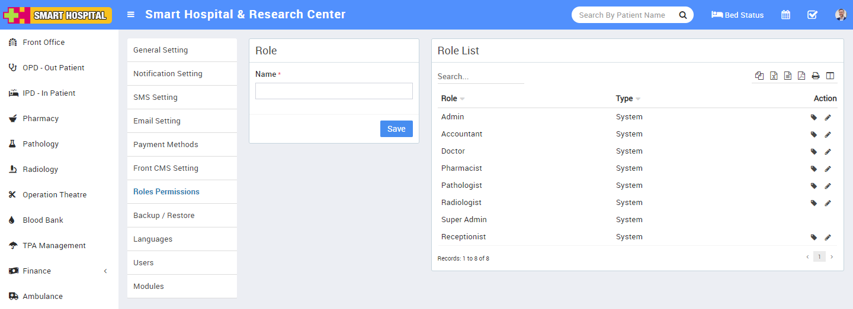Click the role Name input field

334,91
